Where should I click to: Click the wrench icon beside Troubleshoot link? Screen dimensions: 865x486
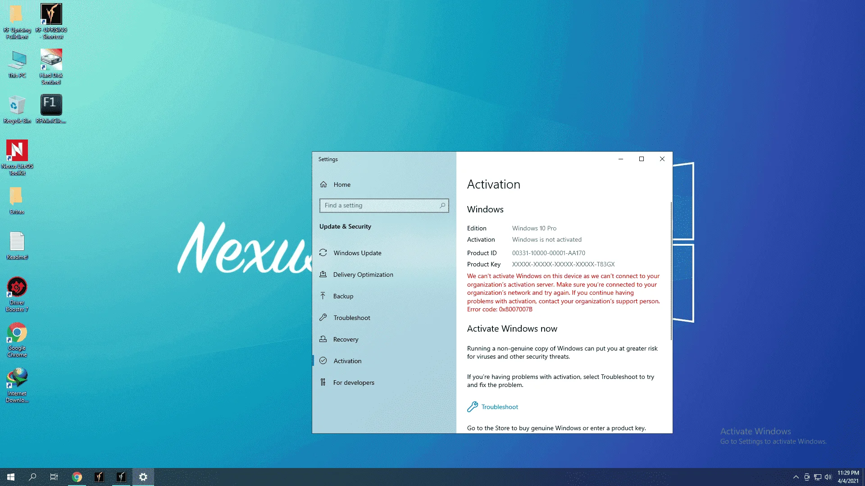[x=472, y=407]
